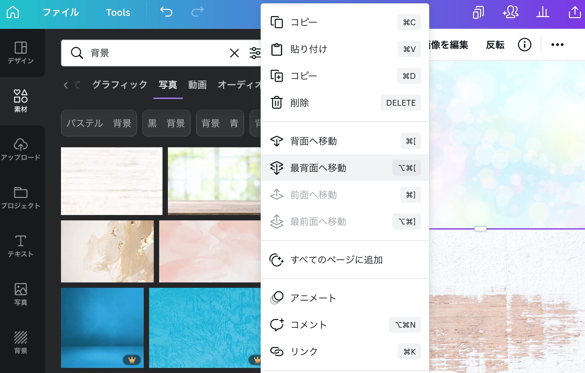Select 最前面へ移動 in context menu

coord(345,221)
